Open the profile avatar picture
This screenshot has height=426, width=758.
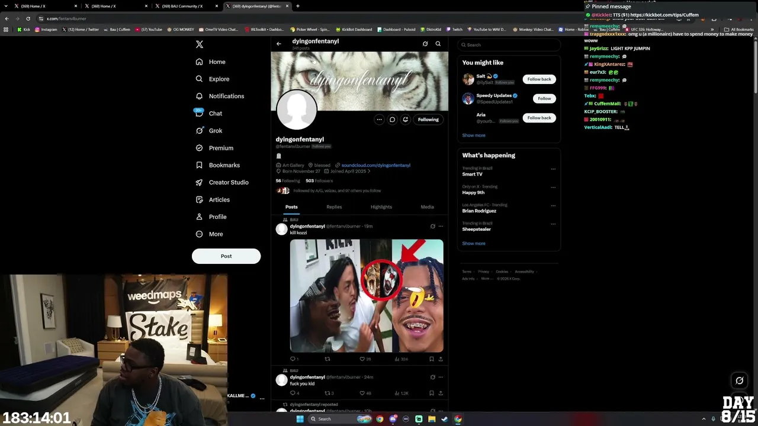297,110
